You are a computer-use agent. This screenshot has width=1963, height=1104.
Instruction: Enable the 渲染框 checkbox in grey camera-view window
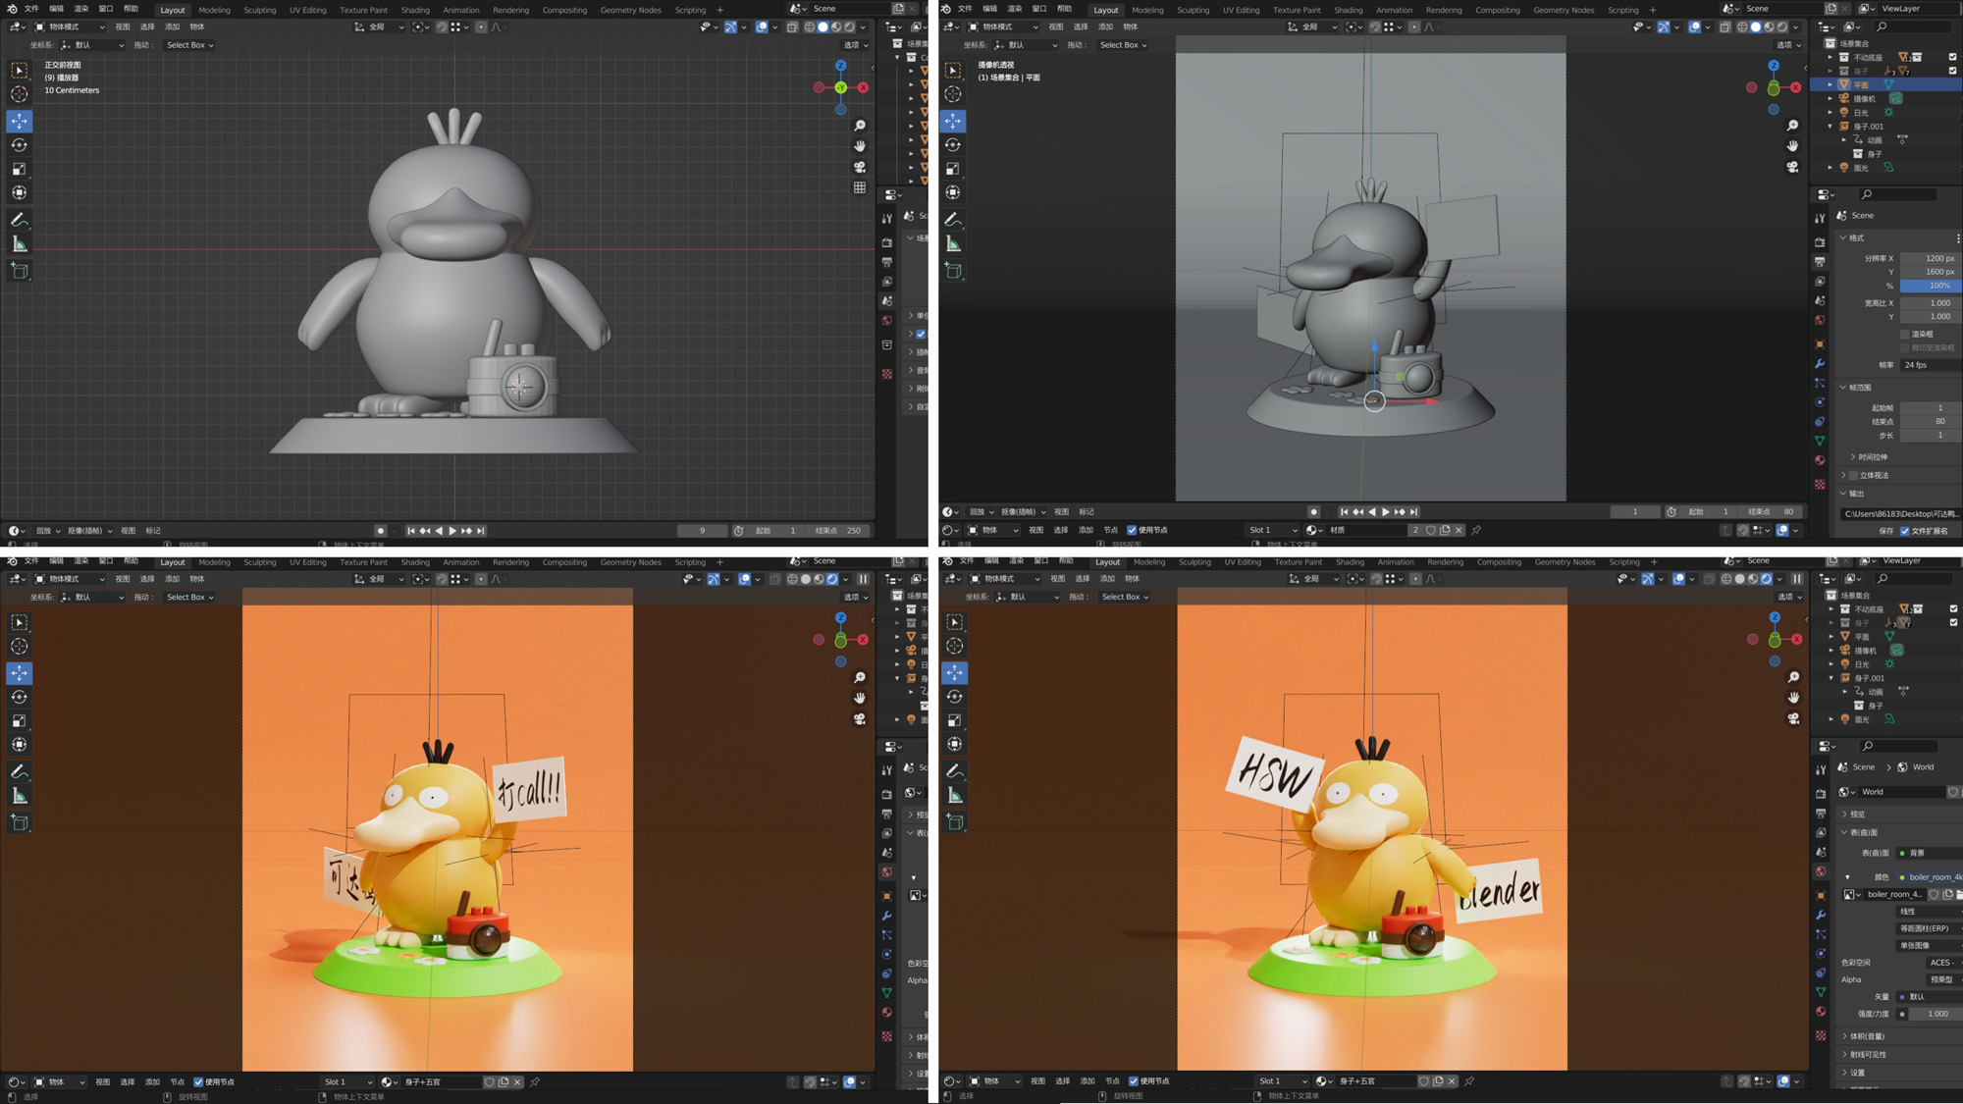click(1905, 334)
